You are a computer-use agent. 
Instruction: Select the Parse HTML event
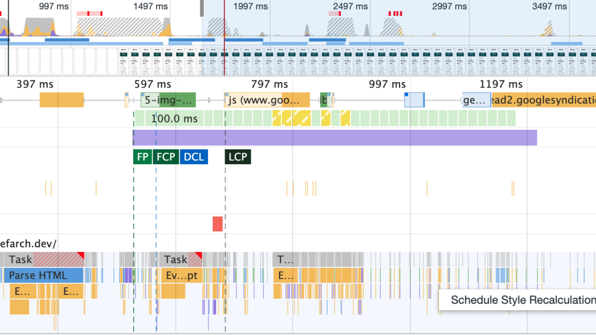coord(43,275)
